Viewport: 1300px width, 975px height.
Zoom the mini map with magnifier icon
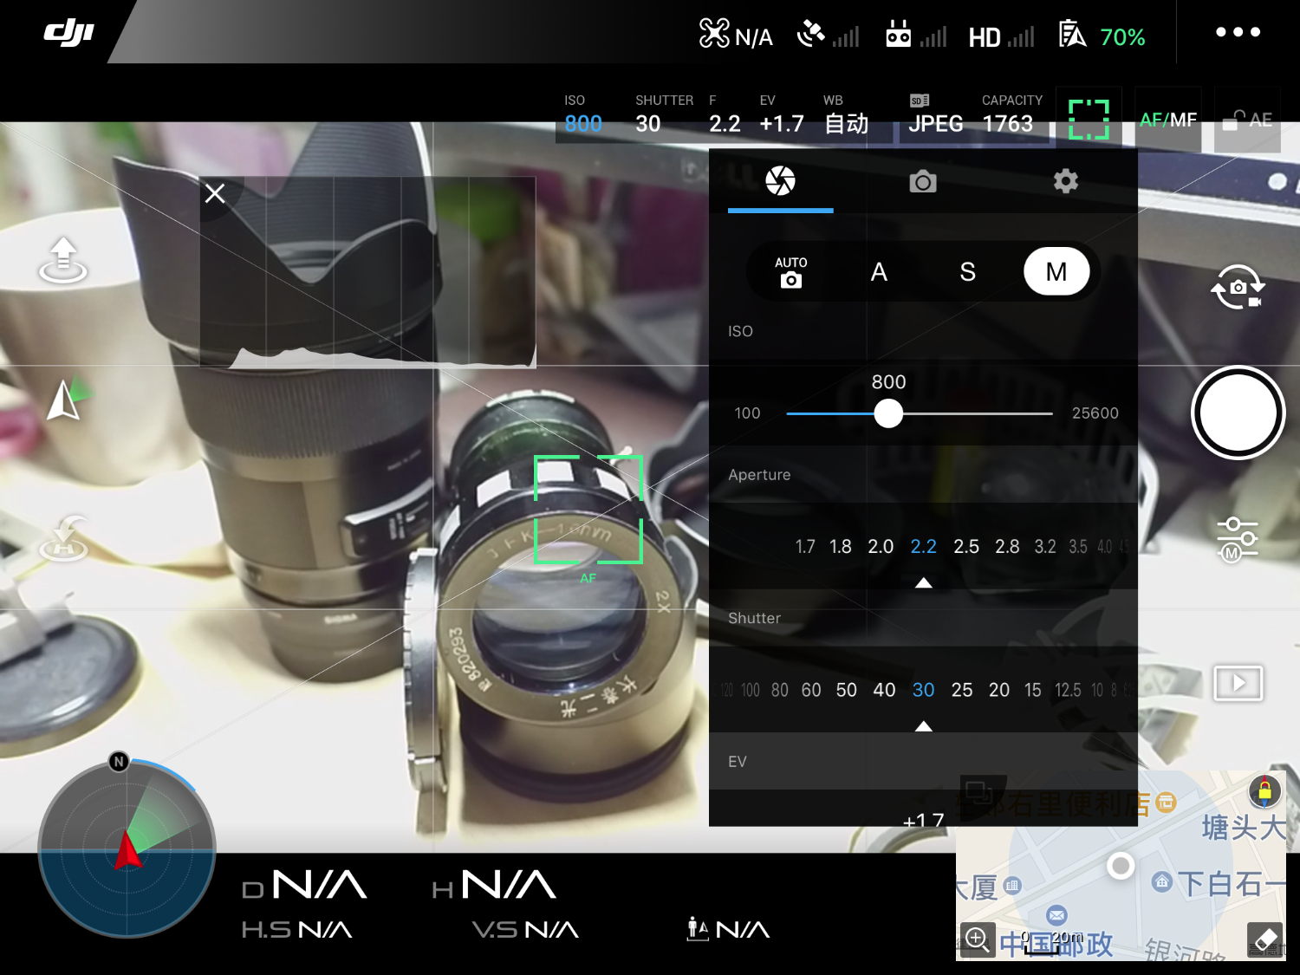(x=977, y=939)
